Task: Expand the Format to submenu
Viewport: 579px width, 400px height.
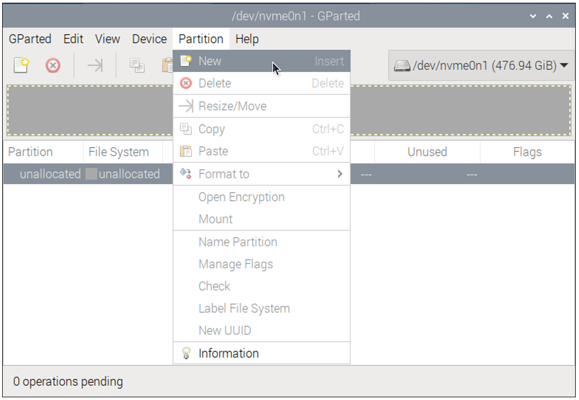Action: click(x=261, y=174)
